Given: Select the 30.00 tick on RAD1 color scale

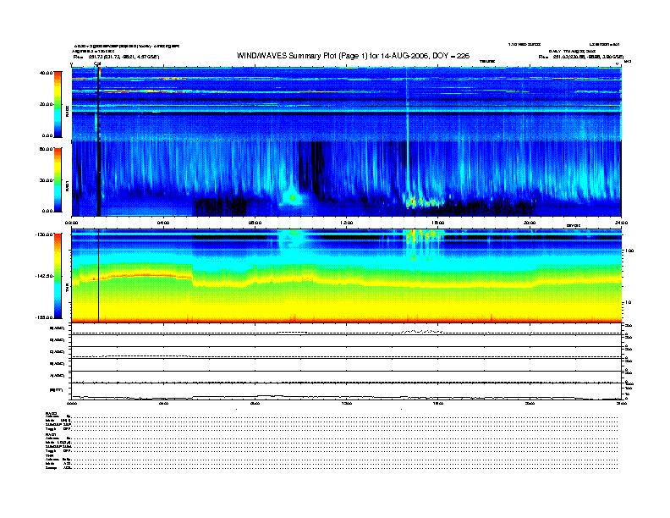Looking at the screenshot, I should (x=46, y=180).
